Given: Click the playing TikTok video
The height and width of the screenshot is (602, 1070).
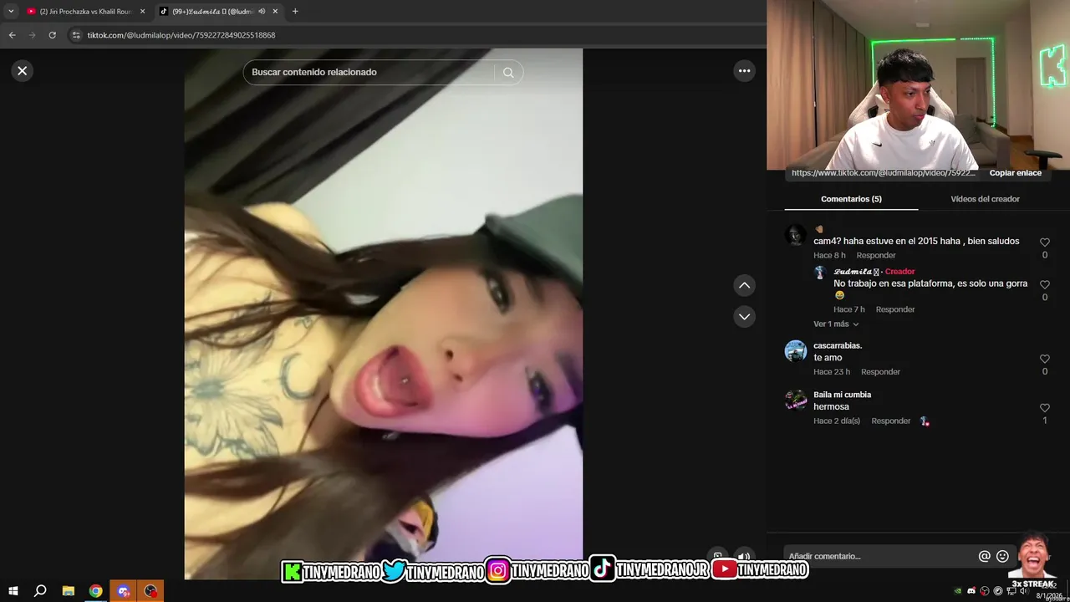Looking at the screenshot, I should click(x=384, y=314).
